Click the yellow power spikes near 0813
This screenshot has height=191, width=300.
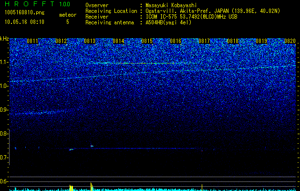(92, 187)
